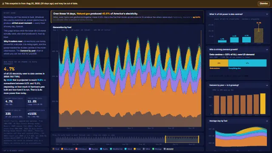Click the cyan '2030' text in summary paragraph
Viewport: 272px width, 153px height.
[9, 80]
